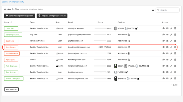The image size is (183, 102).
Task: Open Becklar Workforce Safety breadcrumb link
Action: click(13, 2)
